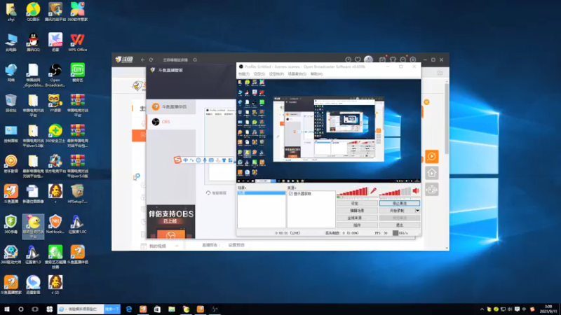Launch the green iQIYI desktop app
Viewport: 561px width, 315px height.
77,73
